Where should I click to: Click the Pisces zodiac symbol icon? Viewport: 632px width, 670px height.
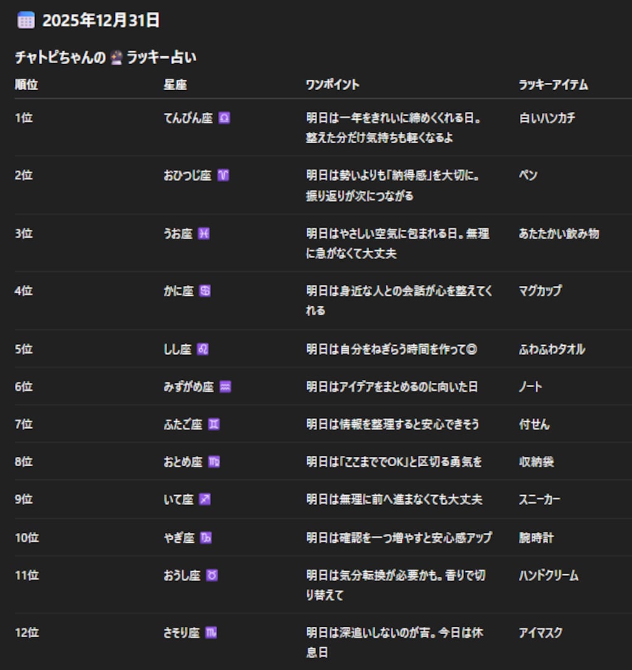pos(204,234)
